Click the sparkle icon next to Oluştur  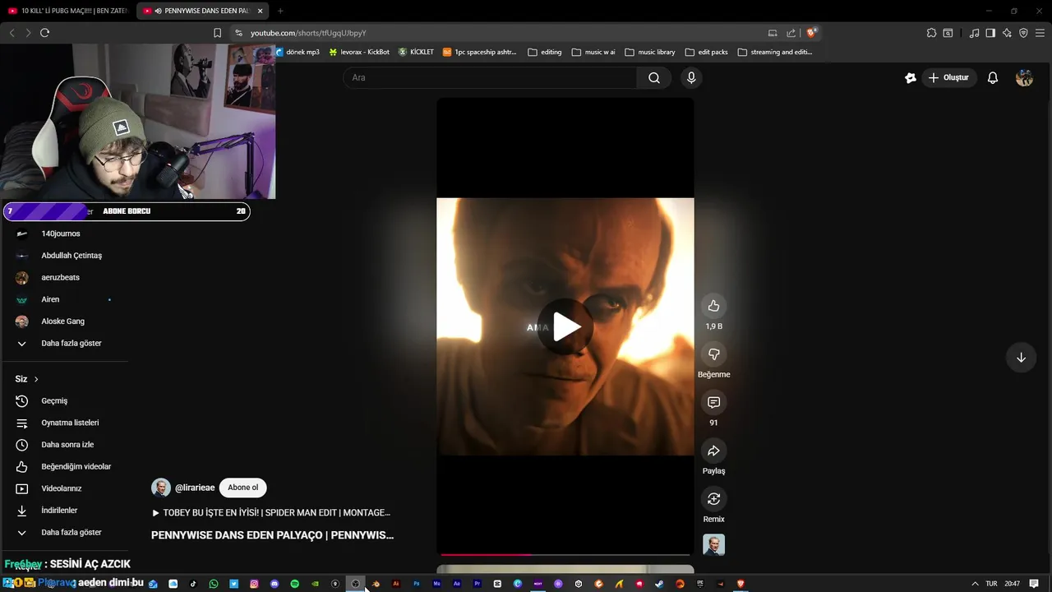tap(910, 77)
